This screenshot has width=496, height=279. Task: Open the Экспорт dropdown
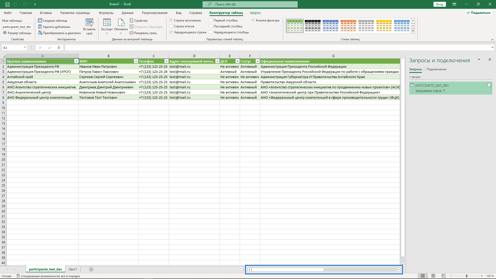107,27
